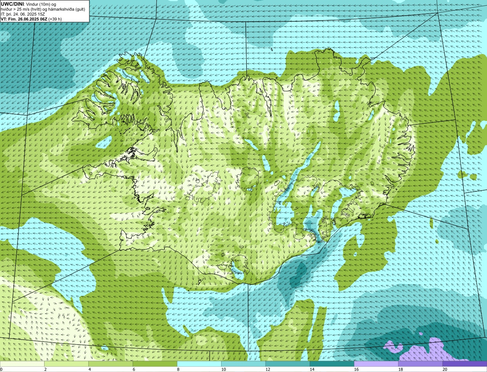Select the darkest purple legend swatch above 20
Image resolution: width=487 pixels, height=372 pixels.
[x=465, y=364]
